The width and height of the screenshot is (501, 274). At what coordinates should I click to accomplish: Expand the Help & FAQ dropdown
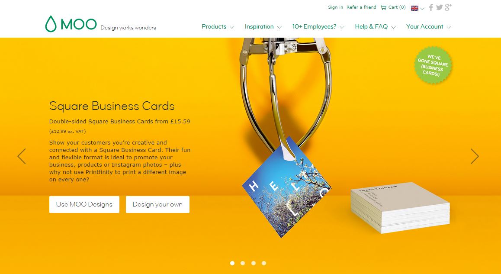376,26
